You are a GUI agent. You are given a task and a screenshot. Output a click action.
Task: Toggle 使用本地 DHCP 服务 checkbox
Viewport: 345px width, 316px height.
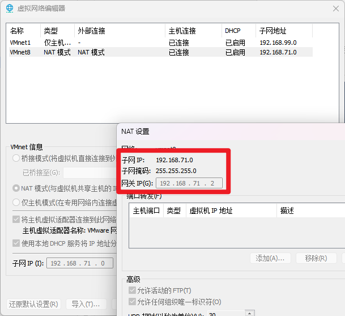tap(16, 243)
